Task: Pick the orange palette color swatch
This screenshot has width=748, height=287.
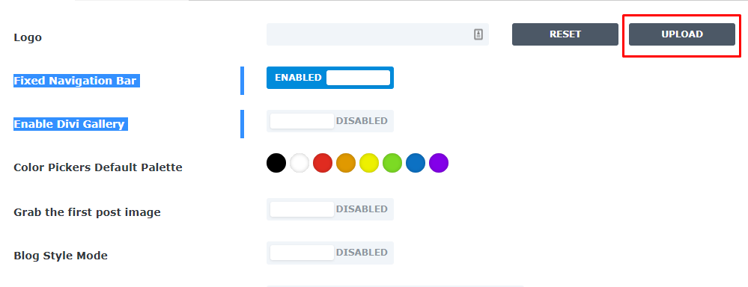Action: [346, 163]
